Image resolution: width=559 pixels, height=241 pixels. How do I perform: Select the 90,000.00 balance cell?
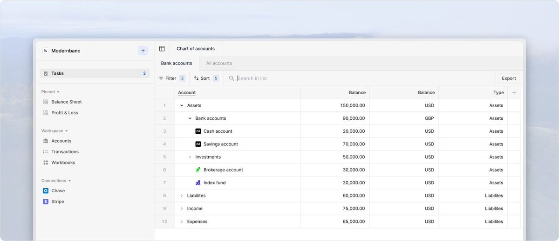[335, 118]
